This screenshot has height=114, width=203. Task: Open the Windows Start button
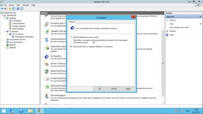(x=3, y=111)
